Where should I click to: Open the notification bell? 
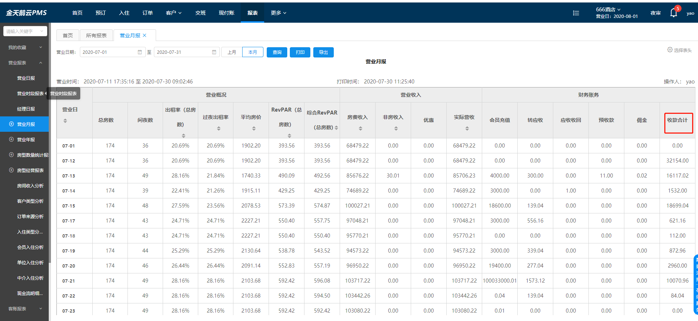click(673, 13)
